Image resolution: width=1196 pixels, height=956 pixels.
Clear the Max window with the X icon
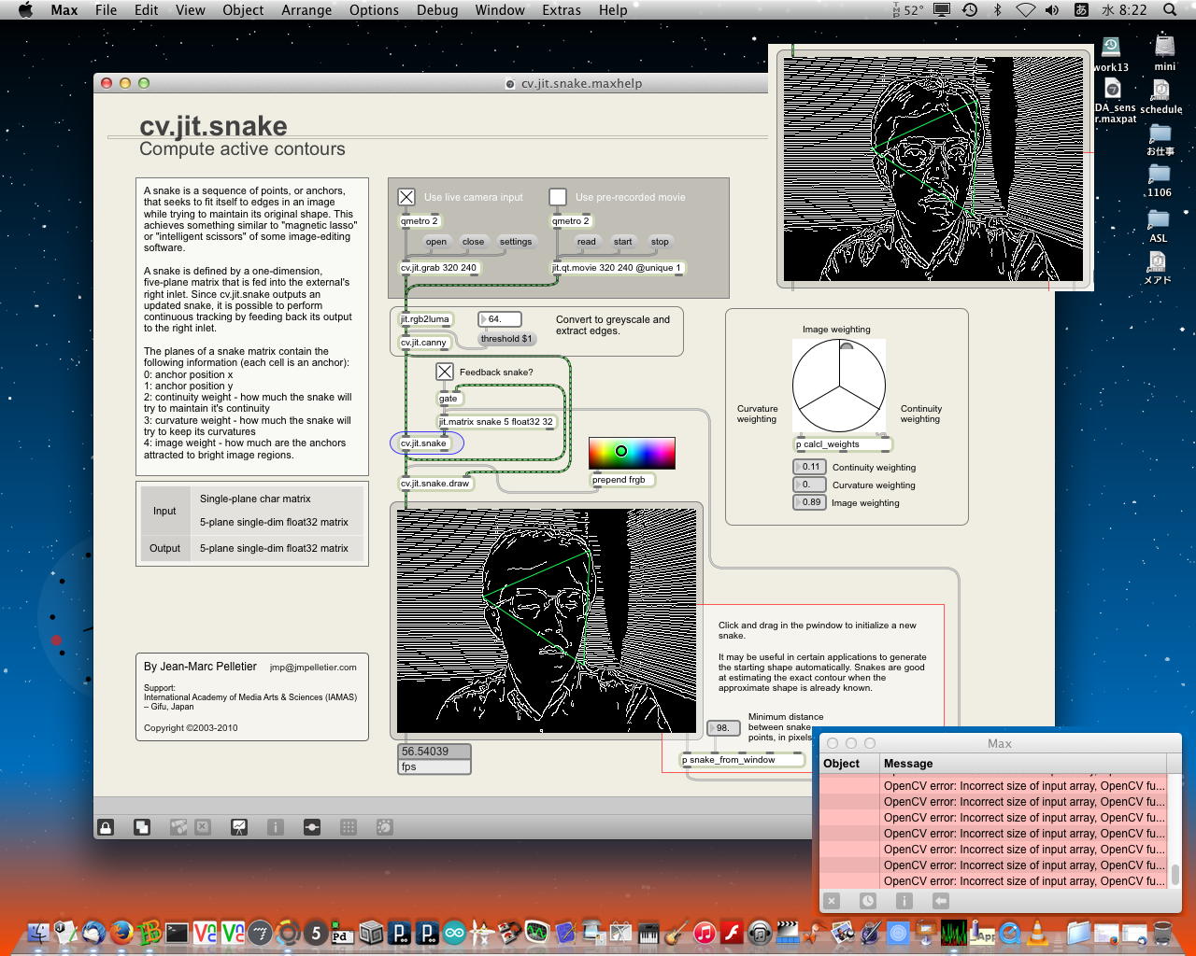[x=832, y=901]
